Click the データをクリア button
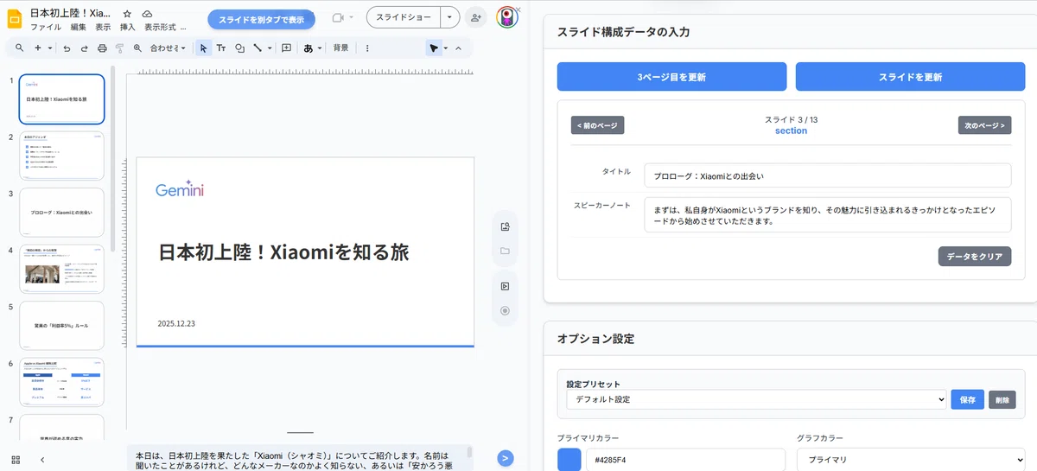The height and width of the screenshot is (471, 1037). [974, 257]
